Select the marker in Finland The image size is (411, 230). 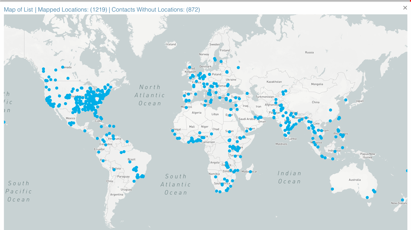pyautogui.click(x=221, y=62)
